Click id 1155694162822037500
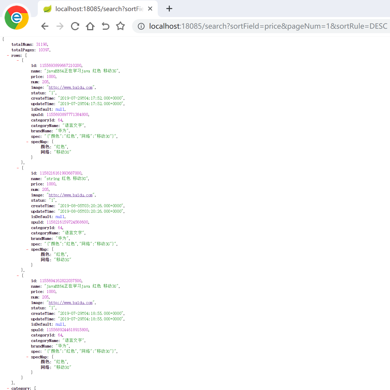This screenshot has height=390, width=390. [60, 281]
